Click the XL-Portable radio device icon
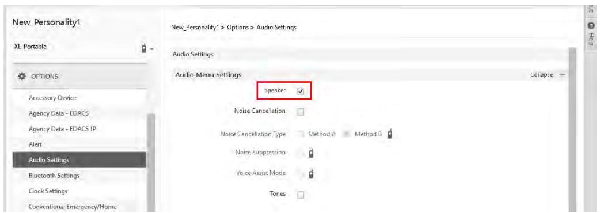The width and height of the screenshot is (600, 213). [x=145, y=48]
